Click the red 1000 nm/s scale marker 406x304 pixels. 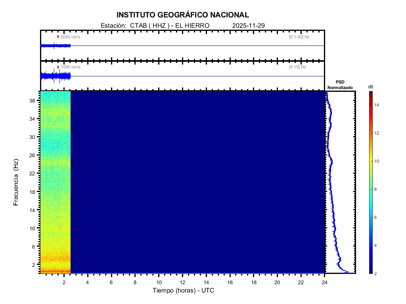tap(58, 67)
